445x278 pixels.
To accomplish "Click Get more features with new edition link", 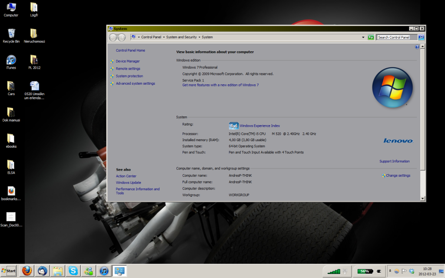I will coord(220,85).
